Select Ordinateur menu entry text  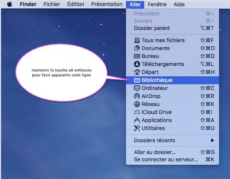[x=155, y=88]
